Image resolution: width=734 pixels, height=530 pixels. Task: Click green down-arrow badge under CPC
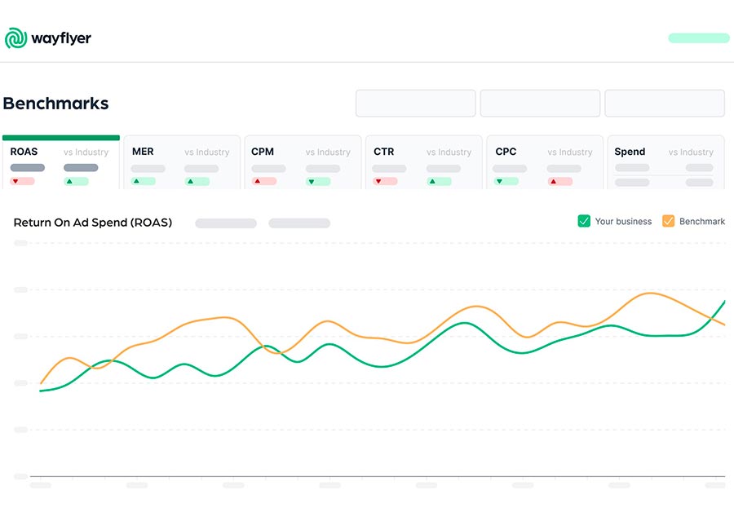coord(506,181)
